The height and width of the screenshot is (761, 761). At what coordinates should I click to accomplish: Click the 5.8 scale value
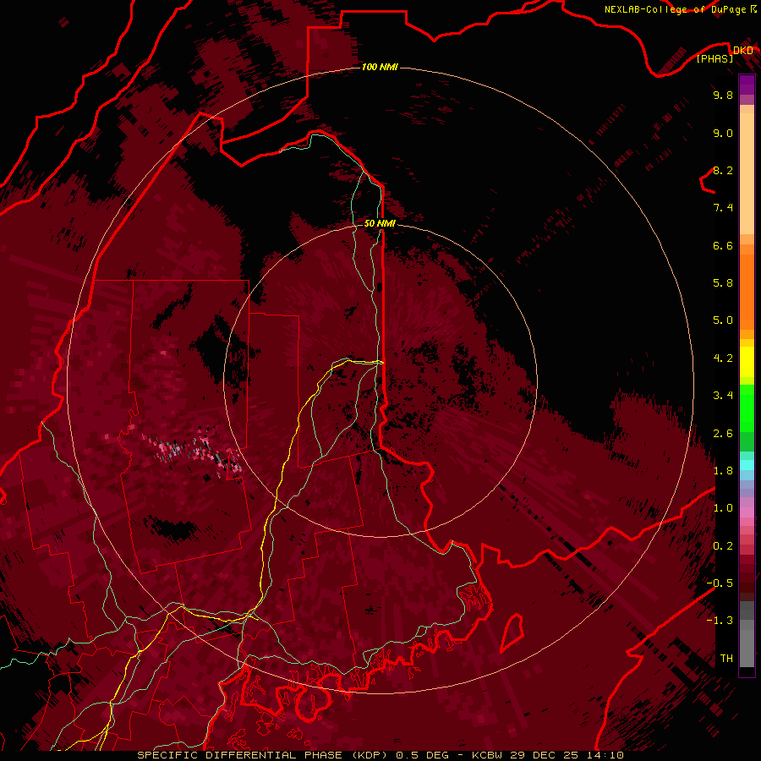[x=723, y=283]
